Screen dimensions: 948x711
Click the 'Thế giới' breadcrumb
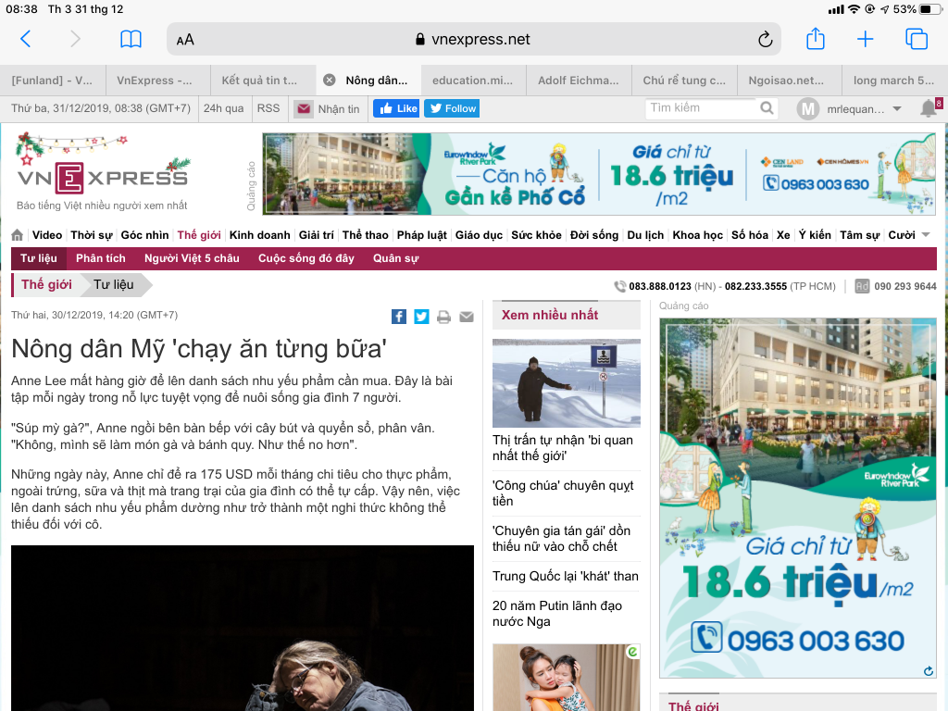[46, 285]
